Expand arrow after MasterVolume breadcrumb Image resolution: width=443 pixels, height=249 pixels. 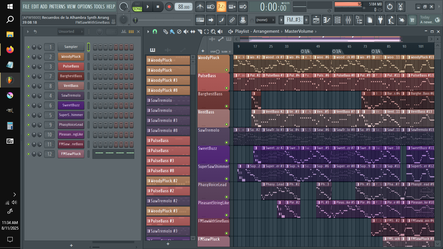tap(316, 31)
